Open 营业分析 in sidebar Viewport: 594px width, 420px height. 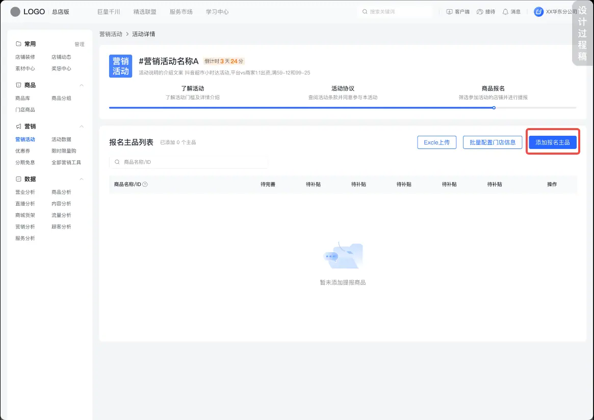point(25,192)
